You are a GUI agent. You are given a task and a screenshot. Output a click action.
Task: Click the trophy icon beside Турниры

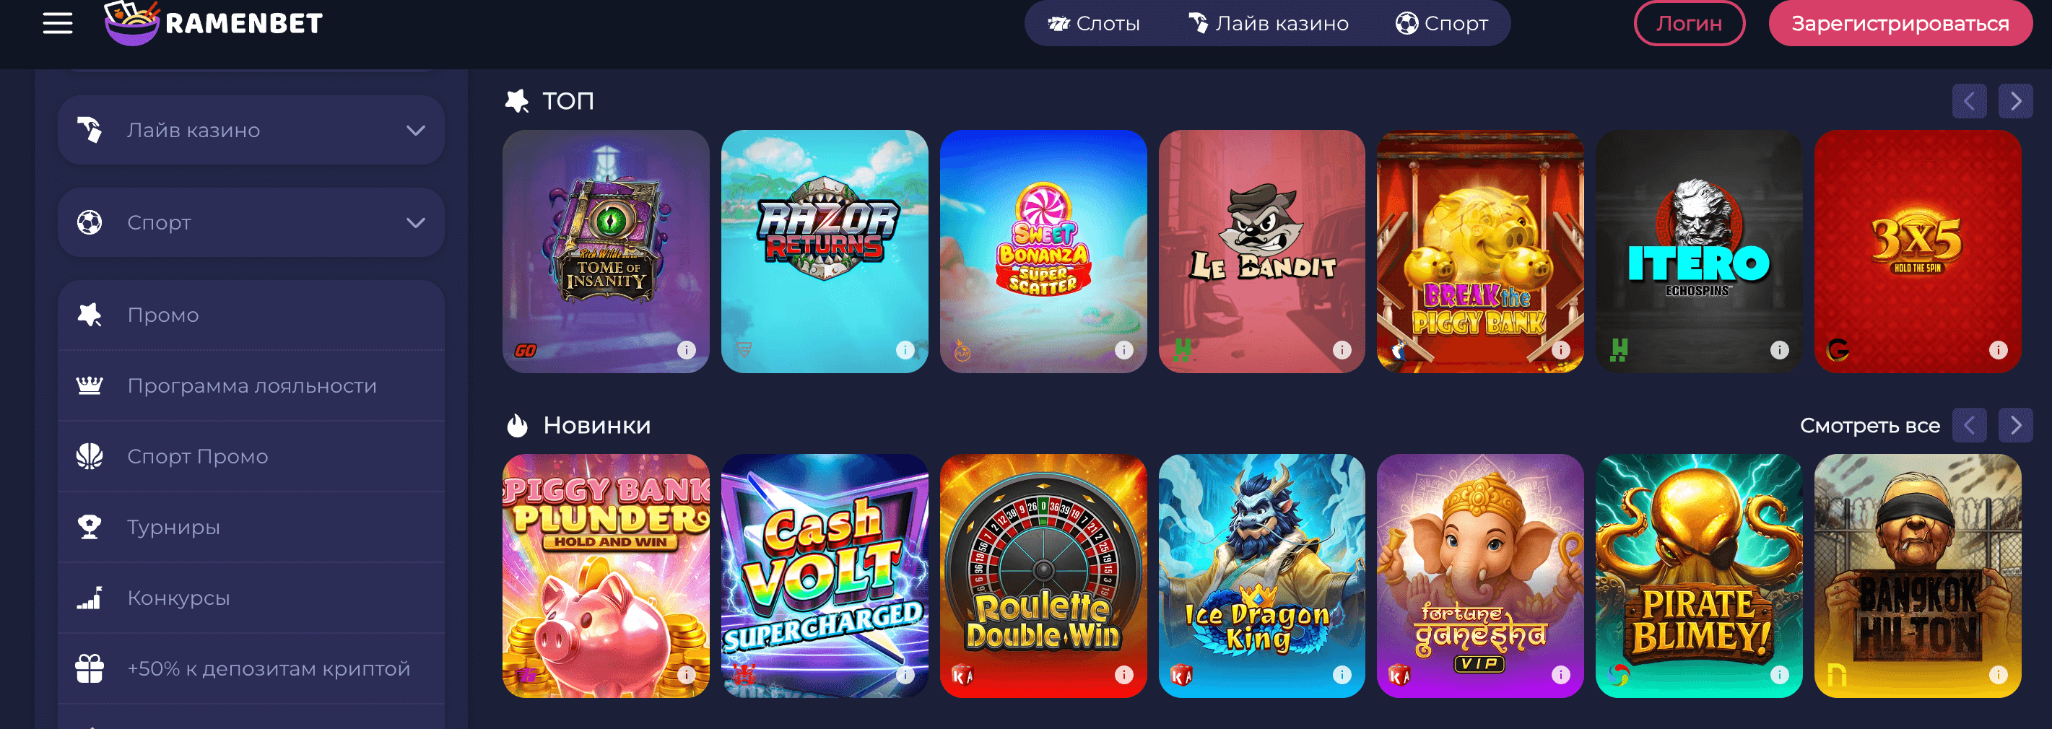(90, 527)
